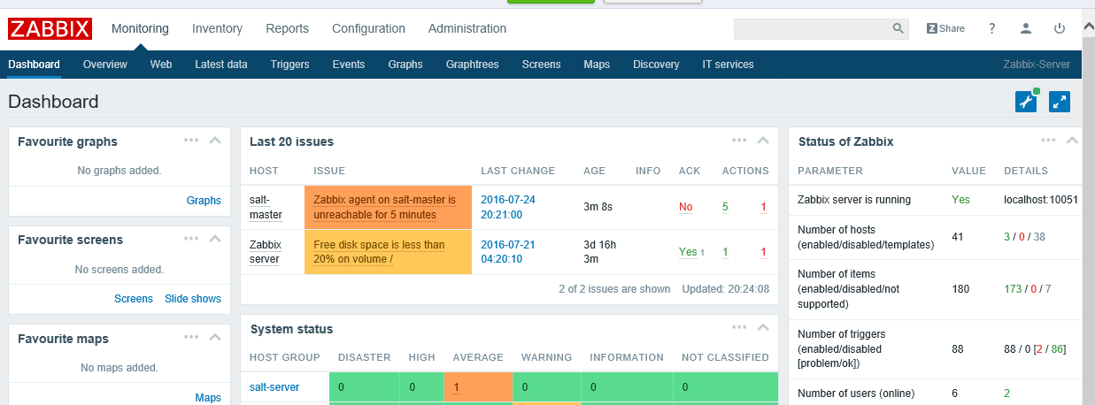Open Last 20 issues widget options menu

tap(740, 140)
